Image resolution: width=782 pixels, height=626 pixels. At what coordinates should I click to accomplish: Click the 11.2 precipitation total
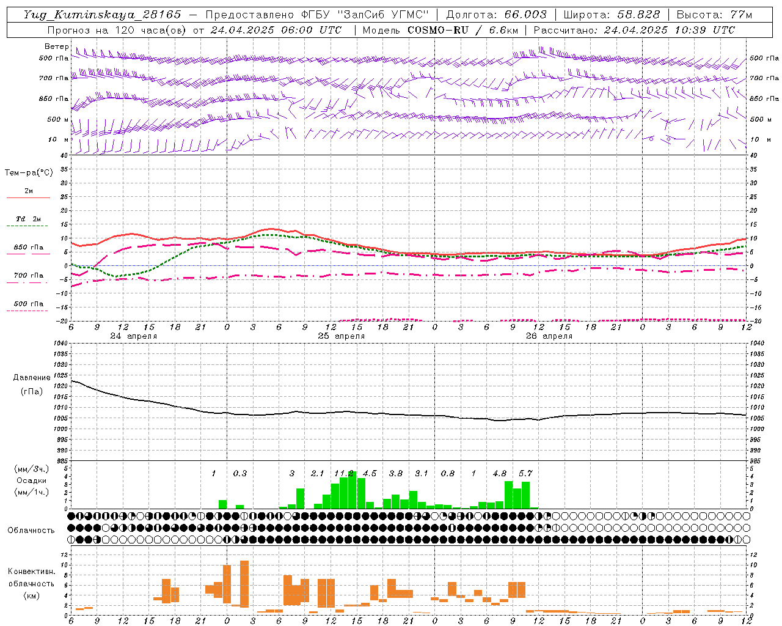(x=344, y=473)
